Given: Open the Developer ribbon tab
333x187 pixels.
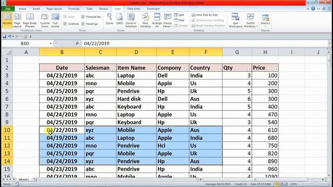Looking at the screenshot, I should click(153, 9).
